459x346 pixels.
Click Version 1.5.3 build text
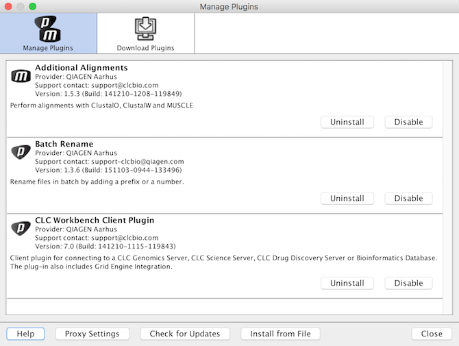pyautogui.click(x=108, y=94)
